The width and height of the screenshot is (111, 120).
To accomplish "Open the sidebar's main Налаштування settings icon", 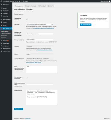I will (x=1, y=49).
